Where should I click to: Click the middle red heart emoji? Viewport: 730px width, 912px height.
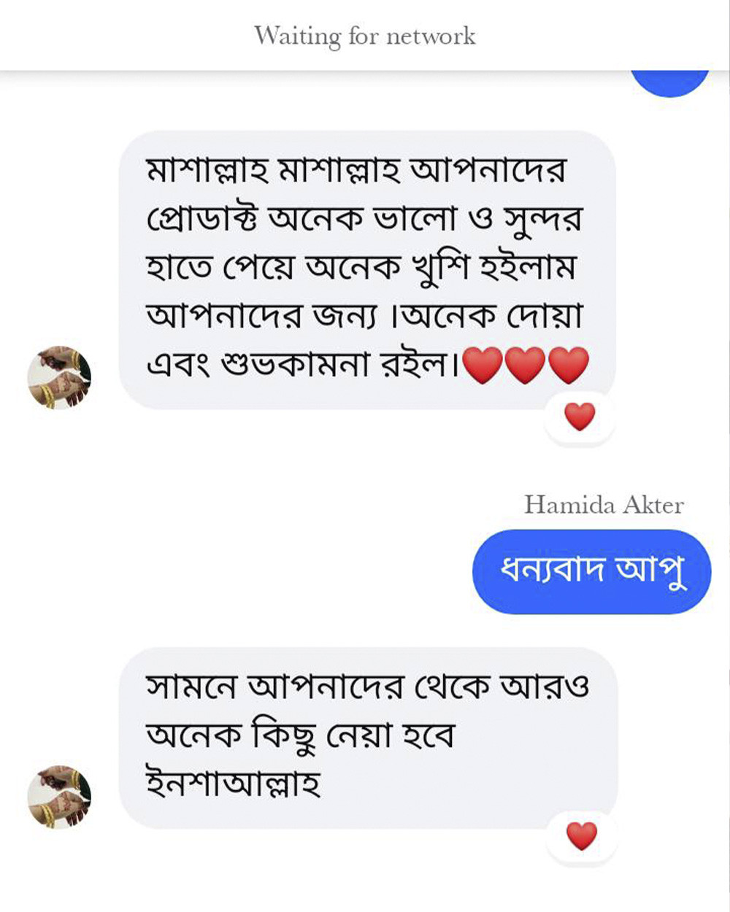click(x=525, y=366)
